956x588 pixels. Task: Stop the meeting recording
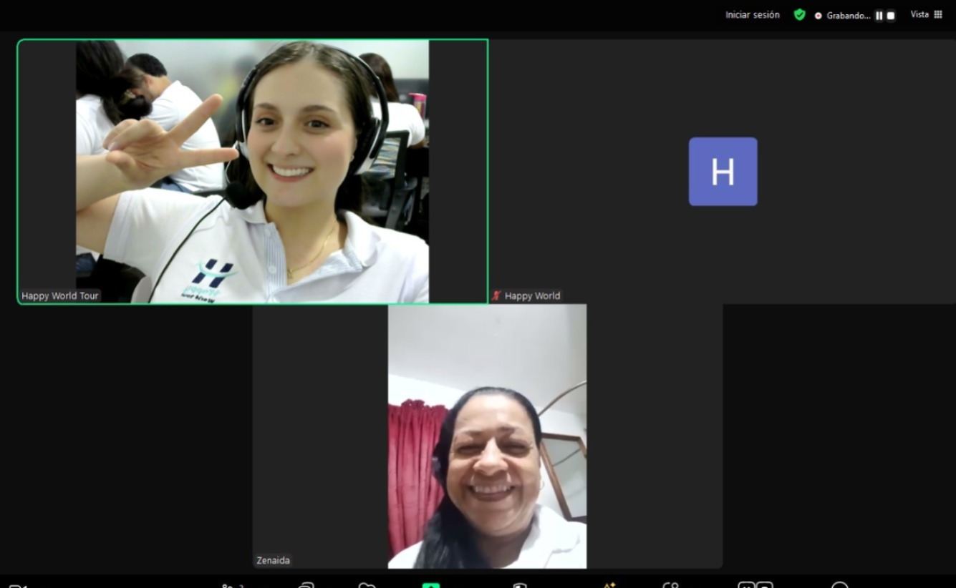(x=891, y=16)
